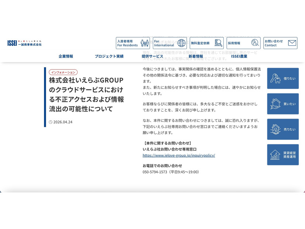
Task: Click the keys icon on 借りたい tile
Action: coord(275,78)
